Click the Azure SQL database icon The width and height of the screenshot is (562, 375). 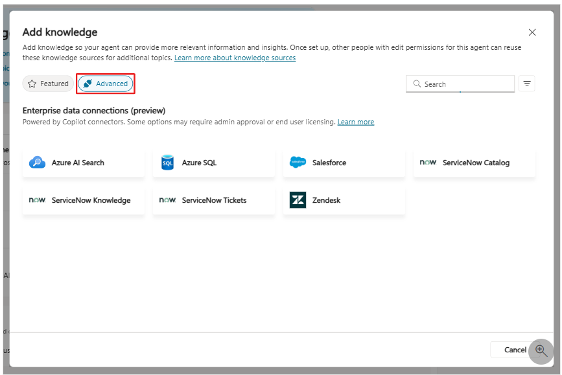coord(167,163)
